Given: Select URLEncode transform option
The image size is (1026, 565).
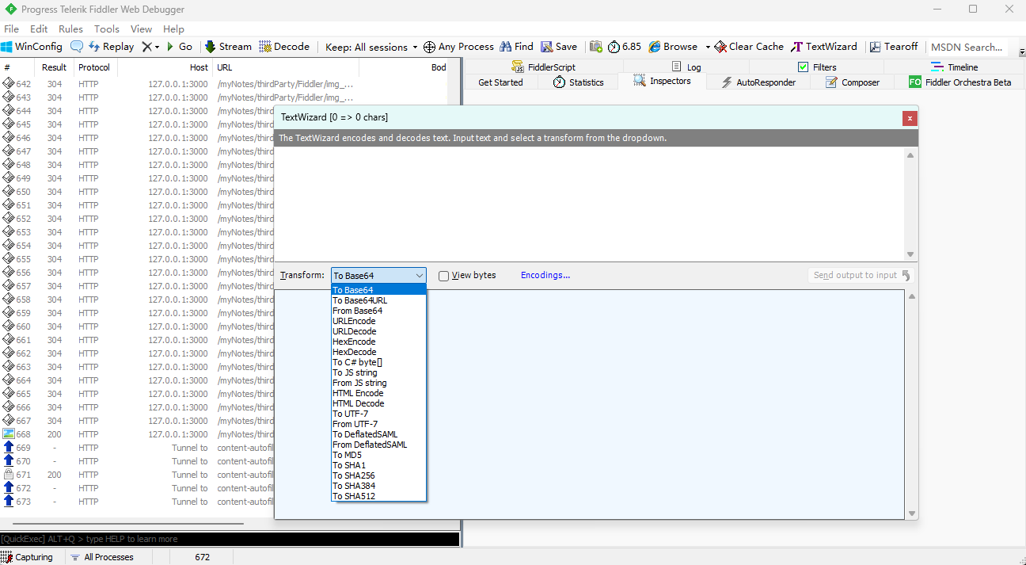Looking at the screenshot, I should tap(378, 321).
